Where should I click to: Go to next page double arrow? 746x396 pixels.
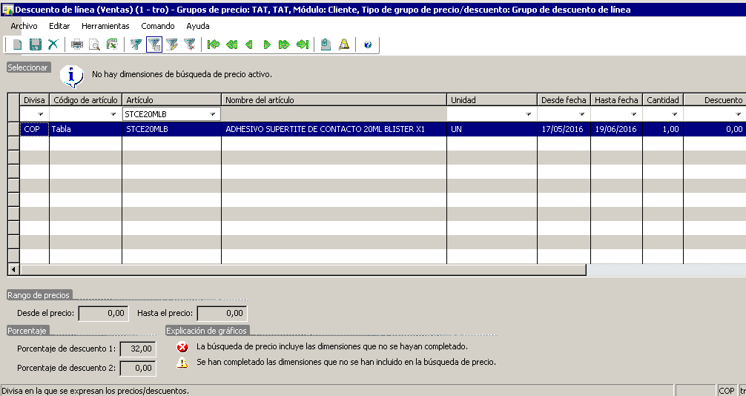pos(285,44)
